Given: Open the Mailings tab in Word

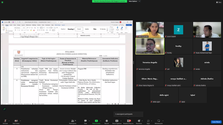Looking at the screenshot, I should (x=34, y=25).
